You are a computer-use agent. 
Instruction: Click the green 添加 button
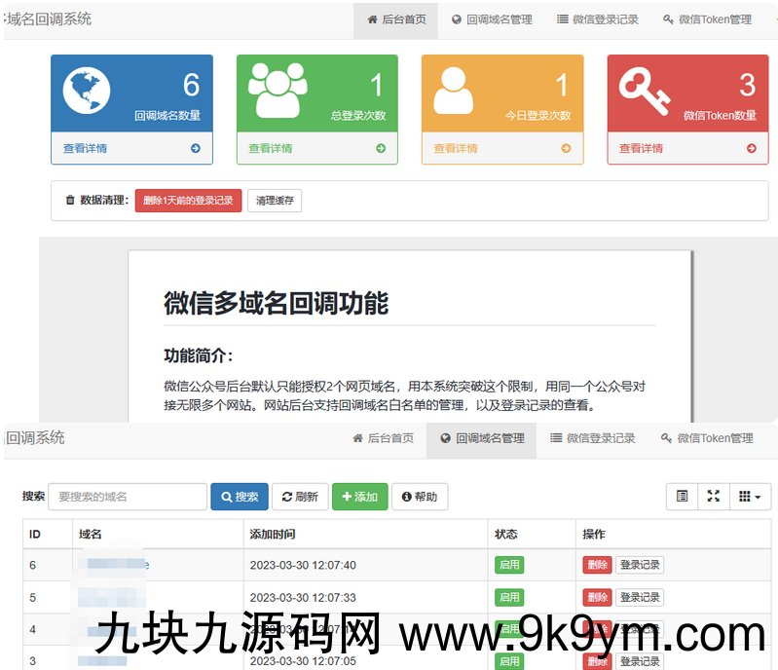pos(359,497)
